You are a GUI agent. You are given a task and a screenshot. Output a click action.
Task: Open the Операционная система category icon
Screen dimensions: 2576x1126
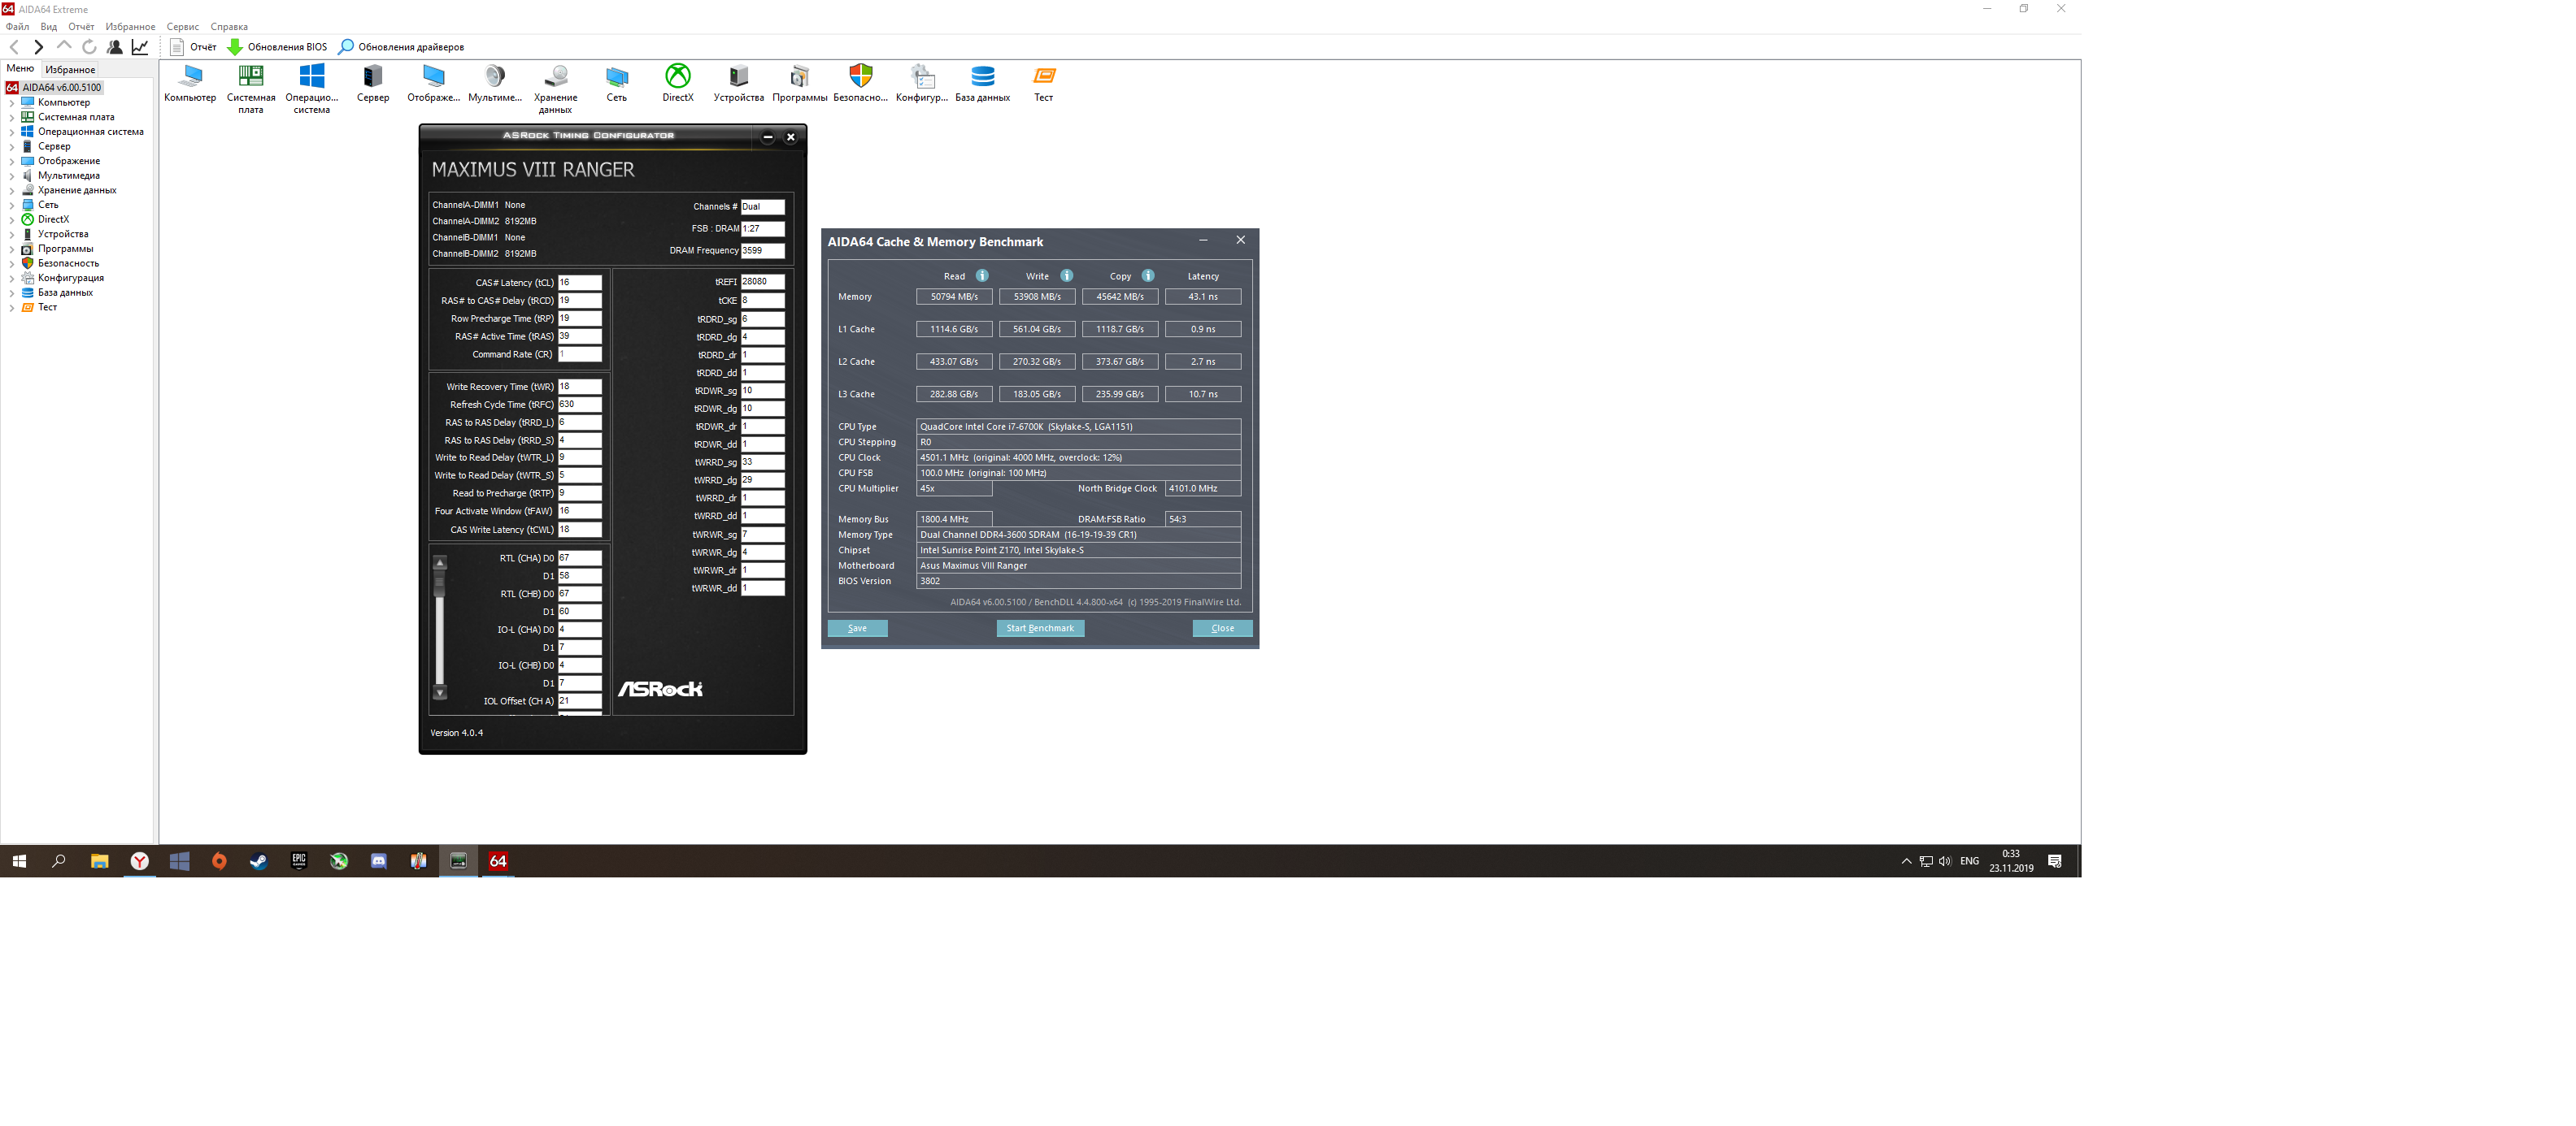tap(312, 77)
